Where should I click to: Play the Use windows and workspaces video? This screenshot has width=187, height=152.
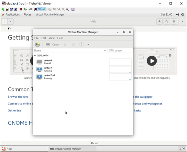(152, 61)
